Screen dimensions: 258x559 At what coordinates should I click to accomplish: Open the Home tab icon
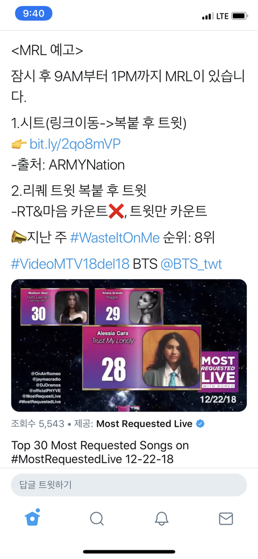tap(32, 517)
